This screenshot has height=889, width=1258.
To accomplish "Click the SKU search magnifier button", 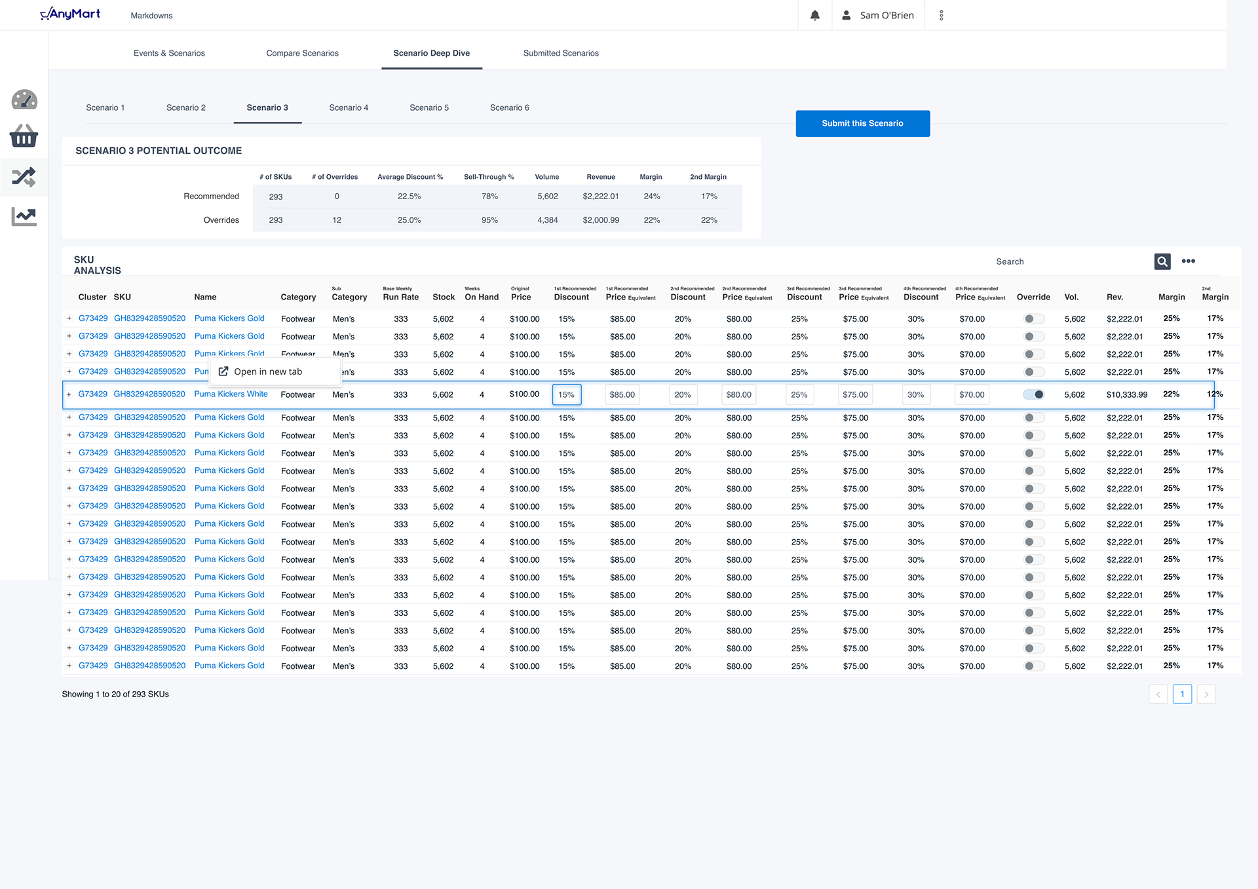I will [x=1162, y=261].
